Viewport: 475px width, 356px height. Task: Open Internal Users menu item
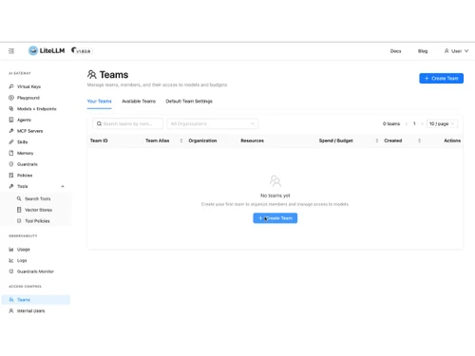(35, 310)
